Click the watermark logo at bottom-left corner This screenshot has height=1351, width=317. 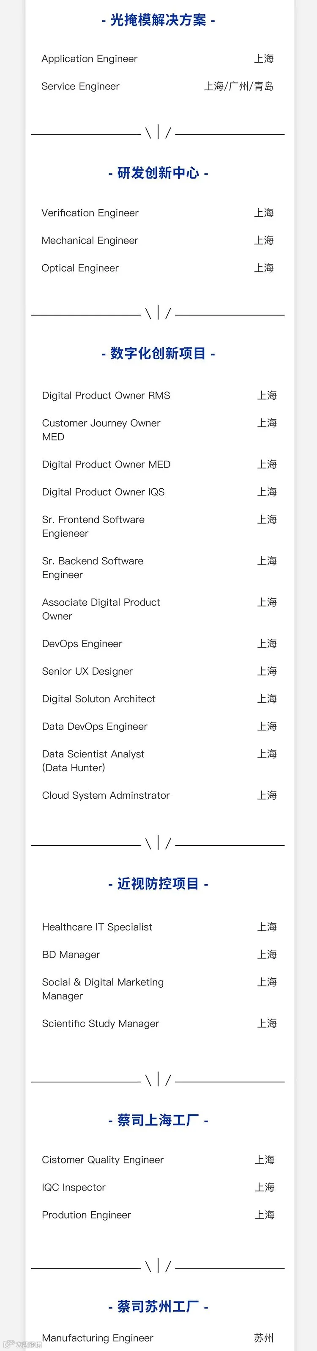[x=22, y=1344]
